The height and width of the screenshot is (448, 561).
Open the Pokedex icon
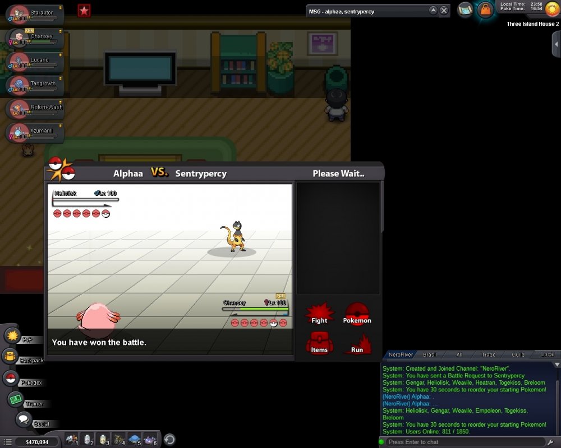pos(10,378)
